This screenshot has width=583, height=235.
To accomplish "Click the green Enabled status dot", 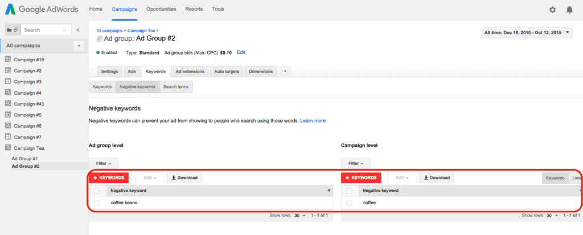I will tap(98, 53).
